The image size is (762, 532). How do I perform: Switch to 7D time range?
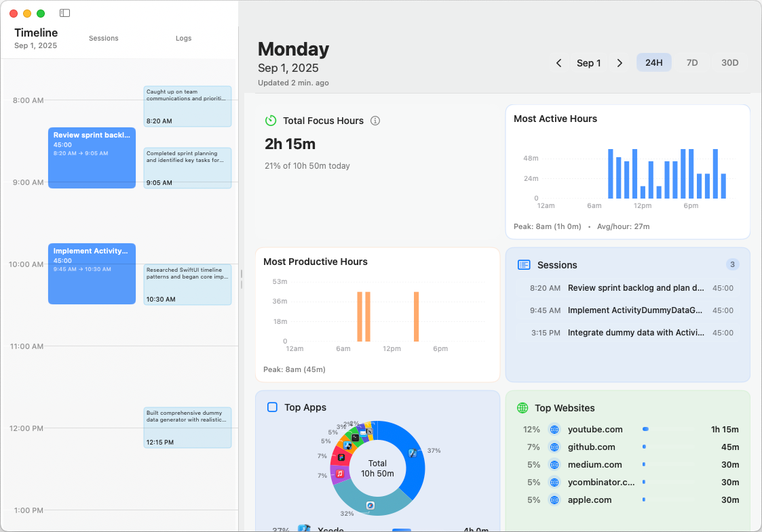[x=691, y=62]
